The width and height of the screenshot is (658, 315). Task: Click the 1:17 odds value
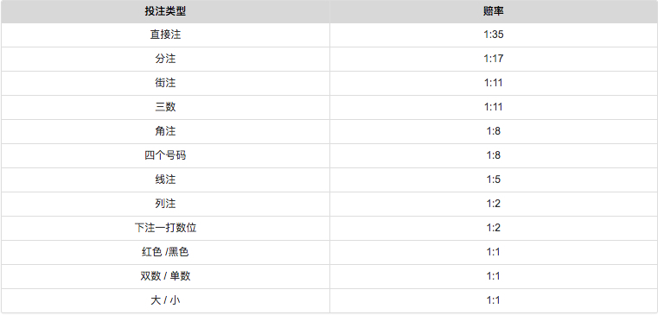(494, 59)
